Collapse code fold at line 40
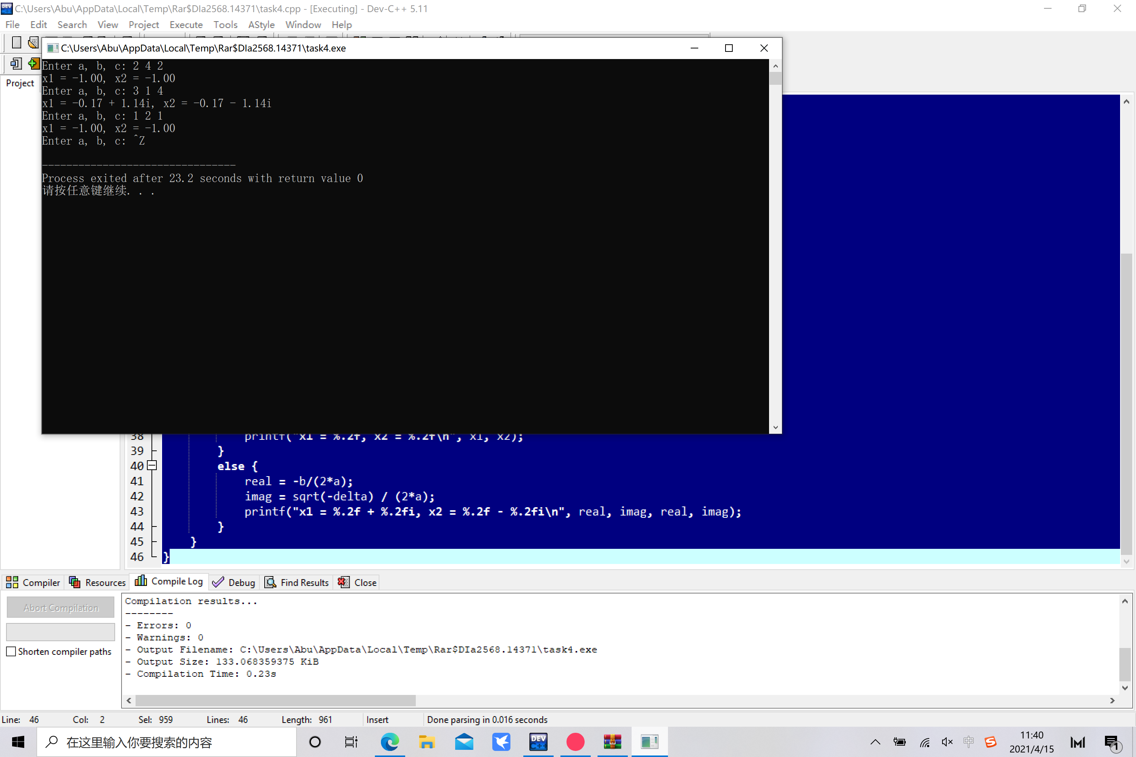The height and width of the screenshot is (757, 1136). (x=152, y=466)
